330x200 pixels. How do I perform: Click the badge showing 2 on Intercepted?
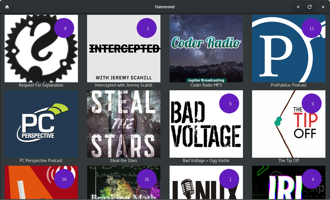(x=147, y=28)
